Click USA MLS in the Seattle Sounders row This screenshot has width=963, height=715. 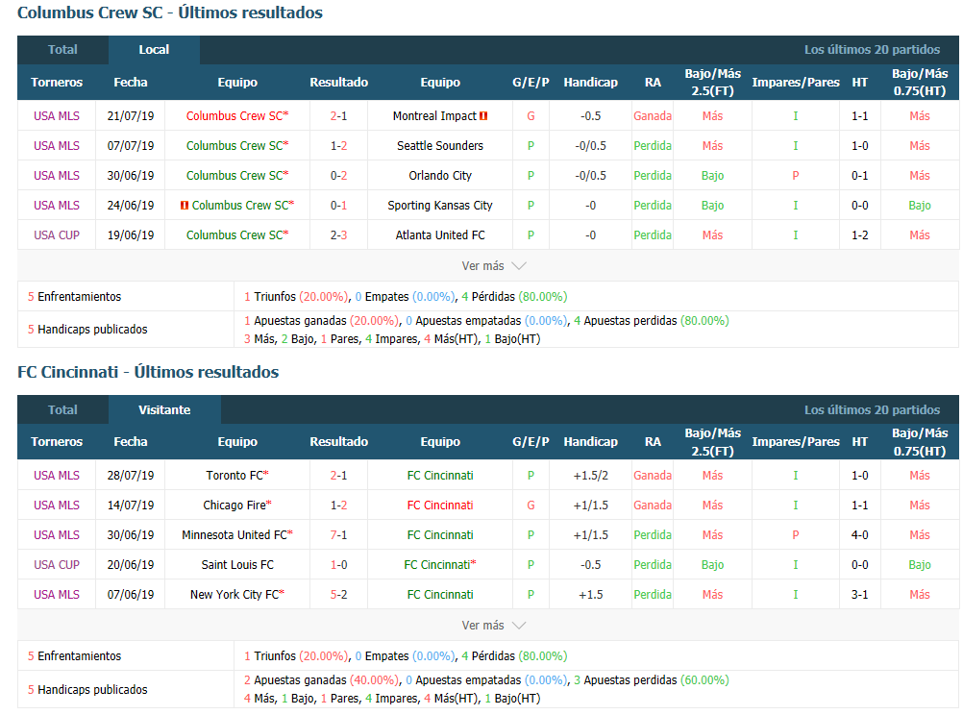(57, 145)
